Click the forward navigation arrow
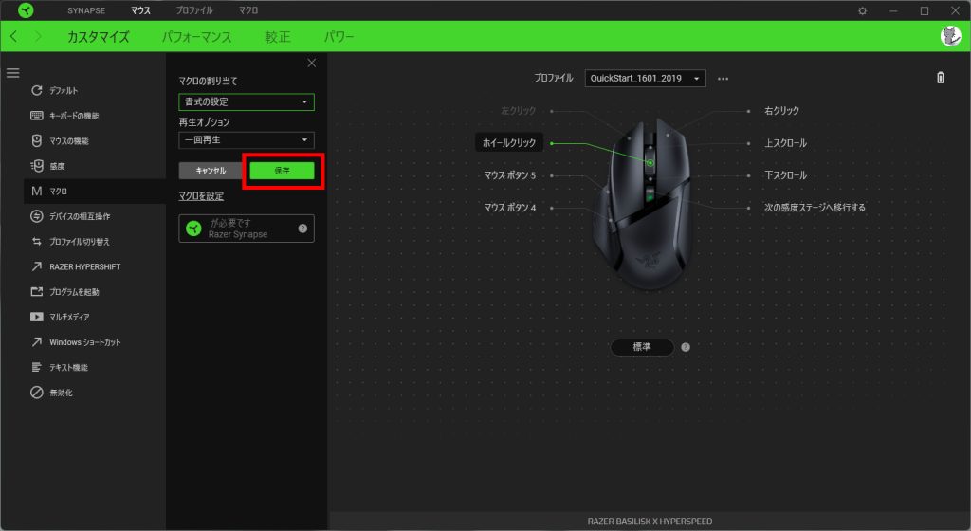Image resolution: width=971 pixels, height=531 pixels. (x=38, y=37)
